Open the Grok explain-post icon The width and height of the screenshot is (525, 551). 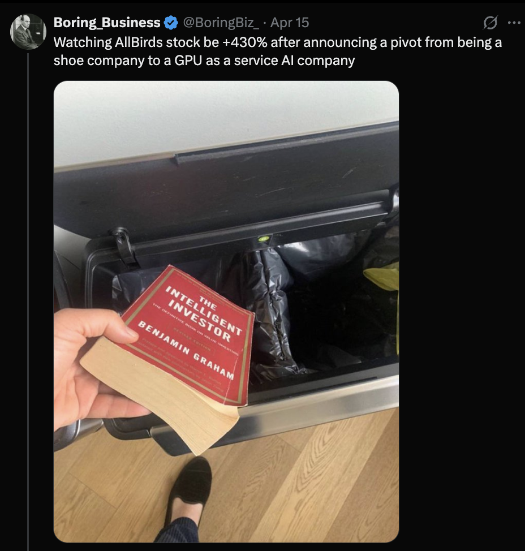pos(490,23)
